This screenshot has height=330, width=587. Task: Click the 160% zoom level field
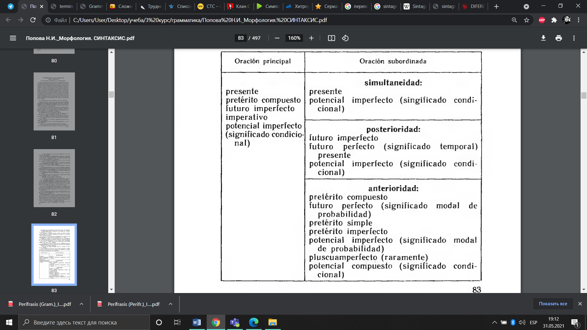click(294, 38)
